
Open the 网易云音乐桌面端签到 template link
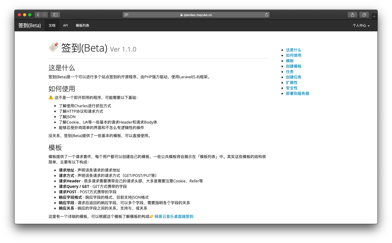pos(173,216)
